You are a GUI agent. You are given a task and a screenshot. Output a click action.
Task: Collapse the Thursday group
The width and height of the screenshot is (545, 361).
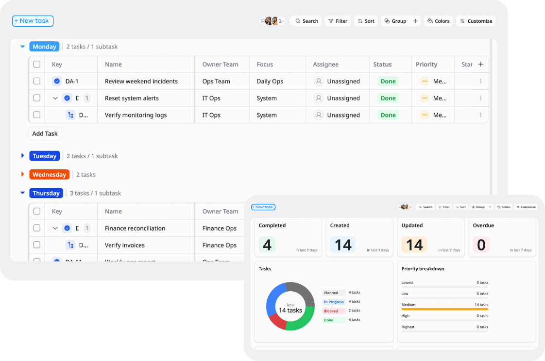point(23,193)
